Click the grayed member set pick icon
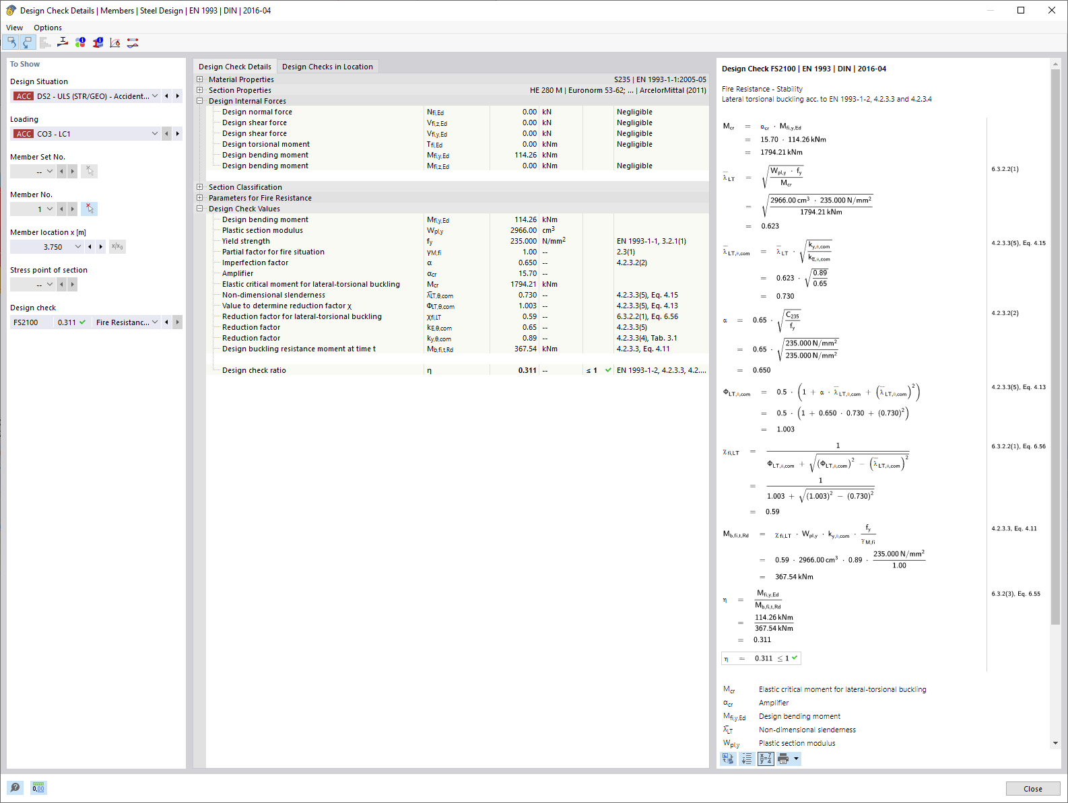1068x803 pixels. (x=90, y=172)
